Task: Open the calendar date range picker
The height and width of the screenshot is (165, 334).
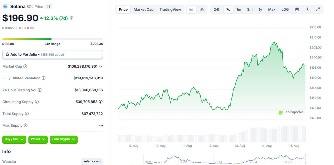Action: [297, 9]
